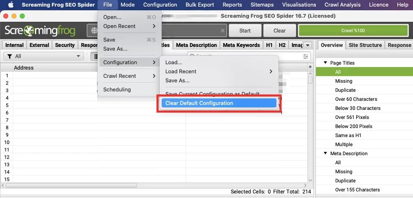The image size is (413, 198).
Task: Select Clear Default Configuration
Action: pos(219,103)
